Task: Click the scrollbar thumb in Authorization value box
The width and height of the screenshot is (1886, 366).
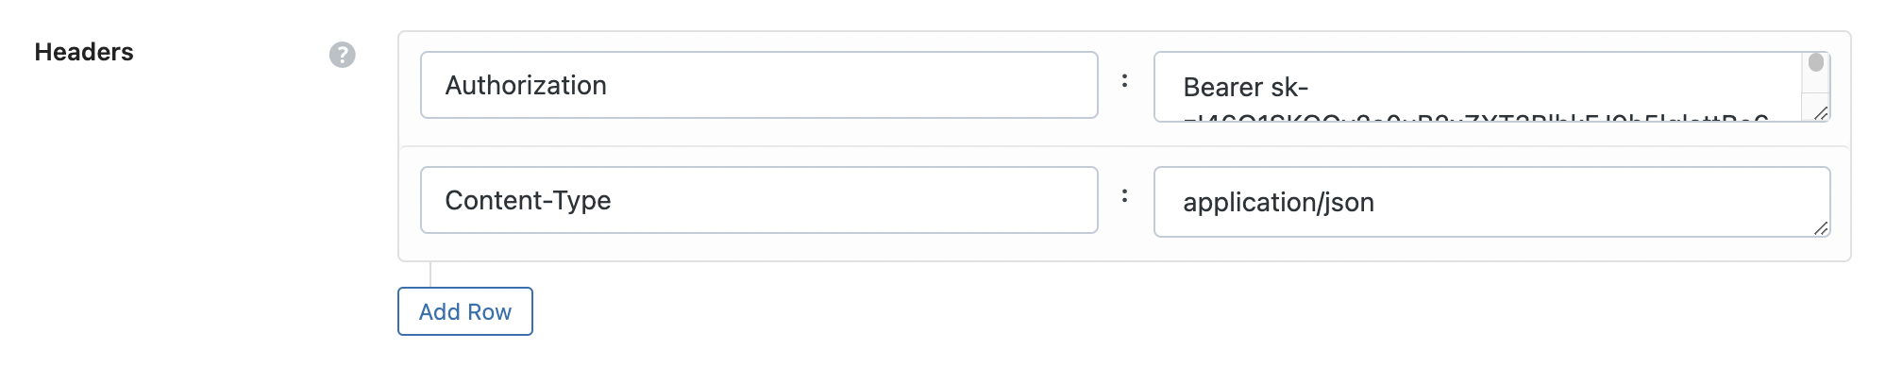Action: pos(1816,63)
